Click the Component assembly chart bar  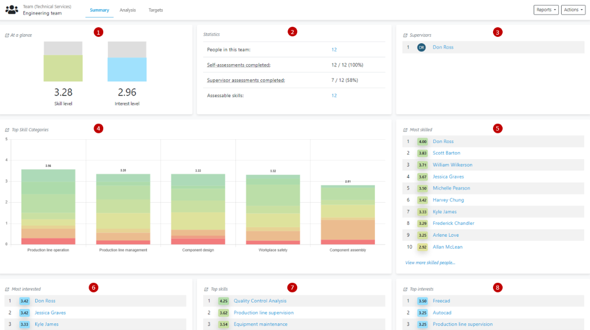(347, 215)
